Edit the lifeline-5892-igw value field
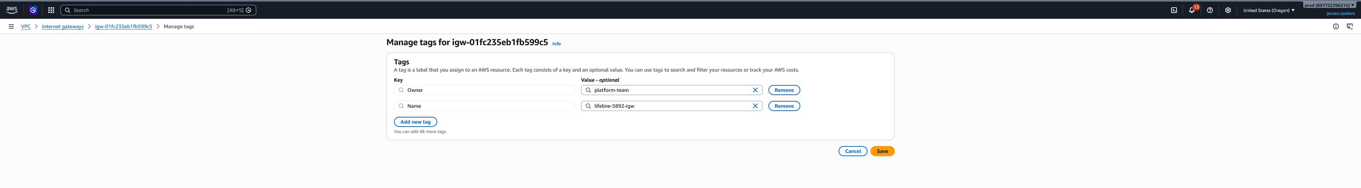The width and height of the screenshot is (1361, 188). click(671, 106)
